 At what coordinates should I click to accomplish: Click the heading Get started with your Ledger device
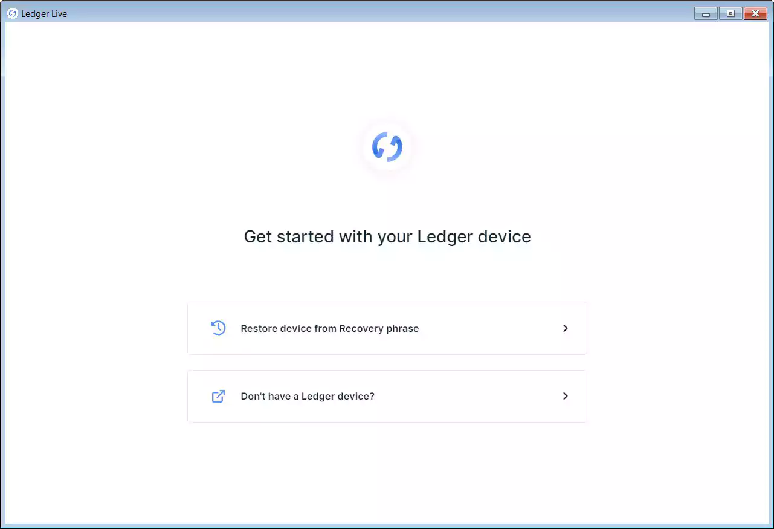[x=387, y=236]
